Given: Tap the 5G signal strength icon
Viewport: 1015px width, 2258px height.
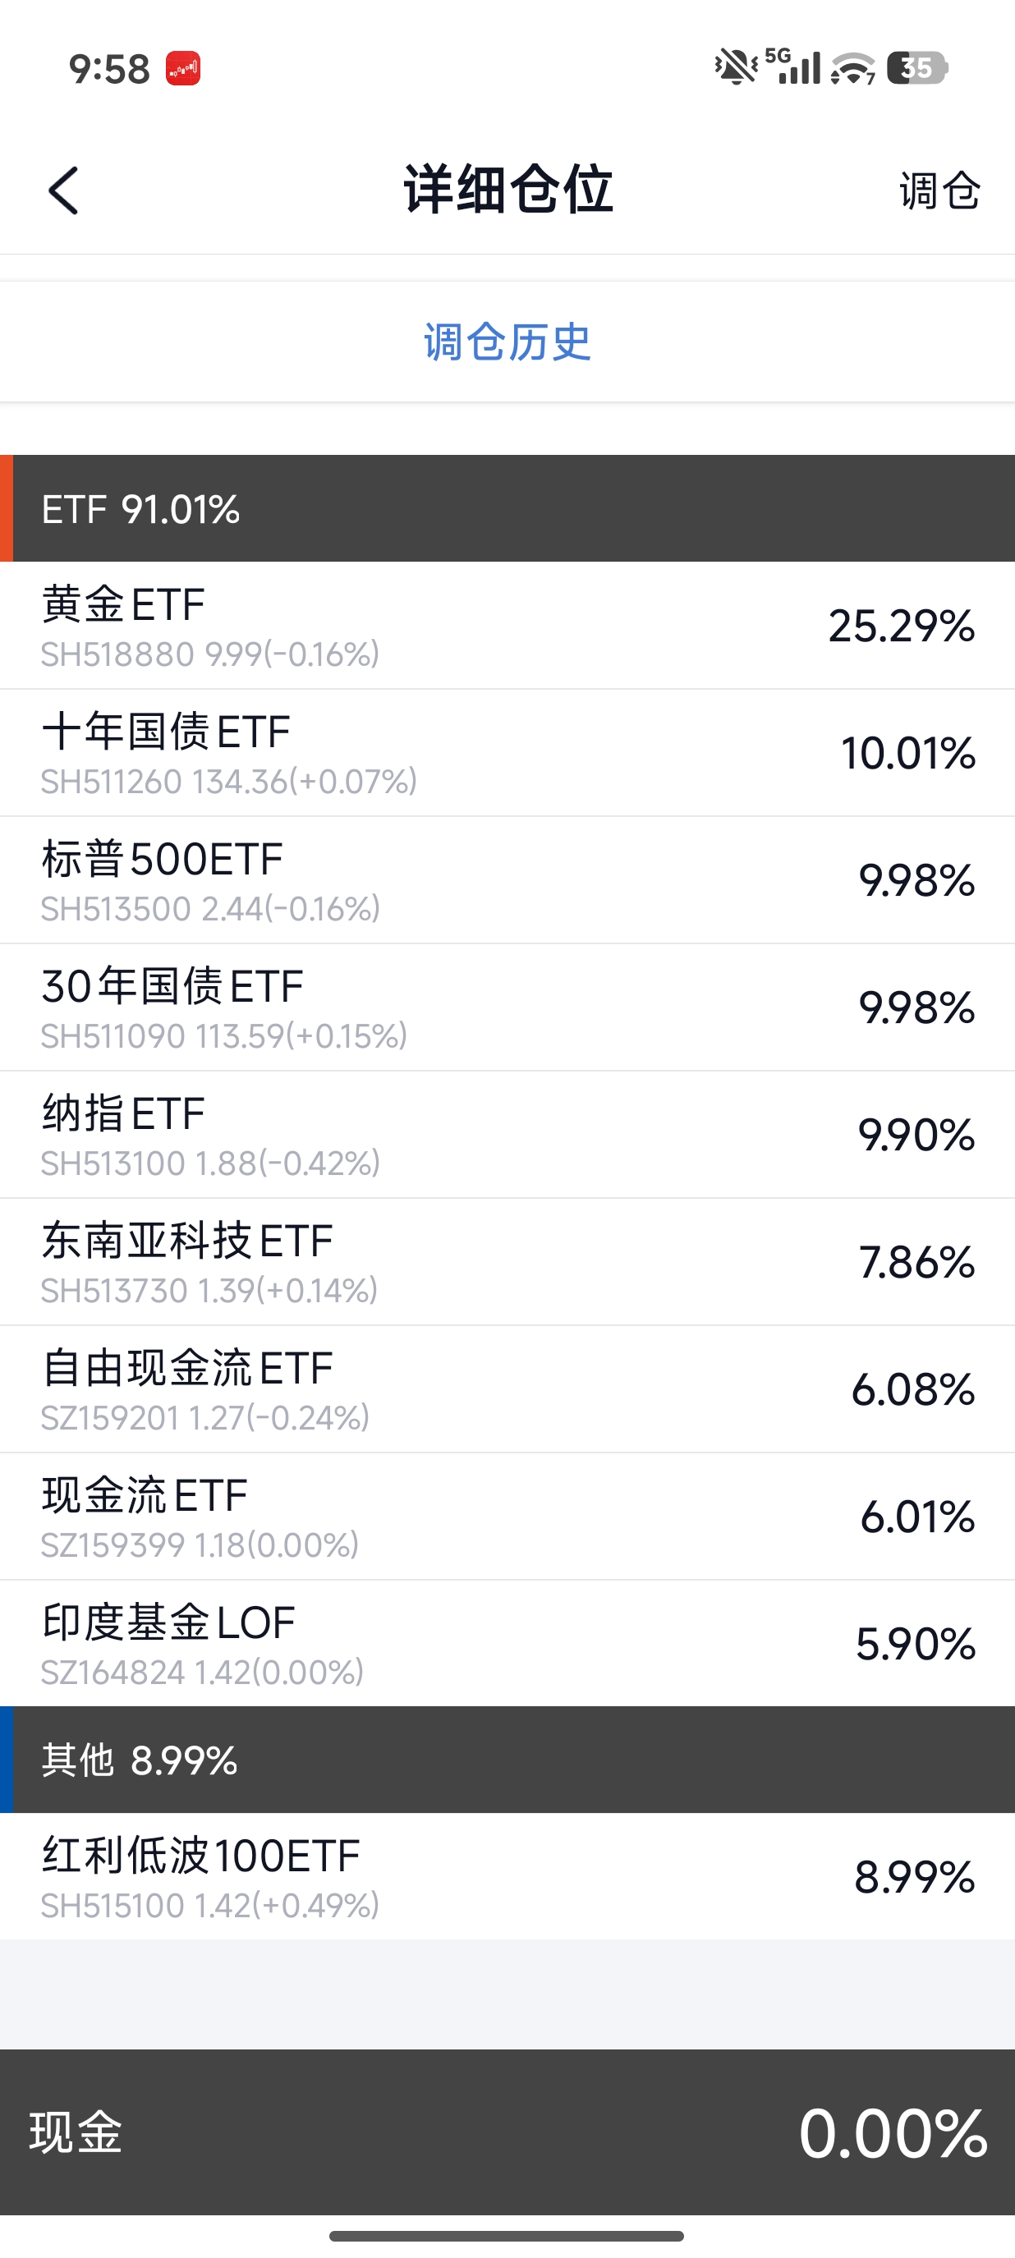Looking at the screenshot, I should 795,67.
